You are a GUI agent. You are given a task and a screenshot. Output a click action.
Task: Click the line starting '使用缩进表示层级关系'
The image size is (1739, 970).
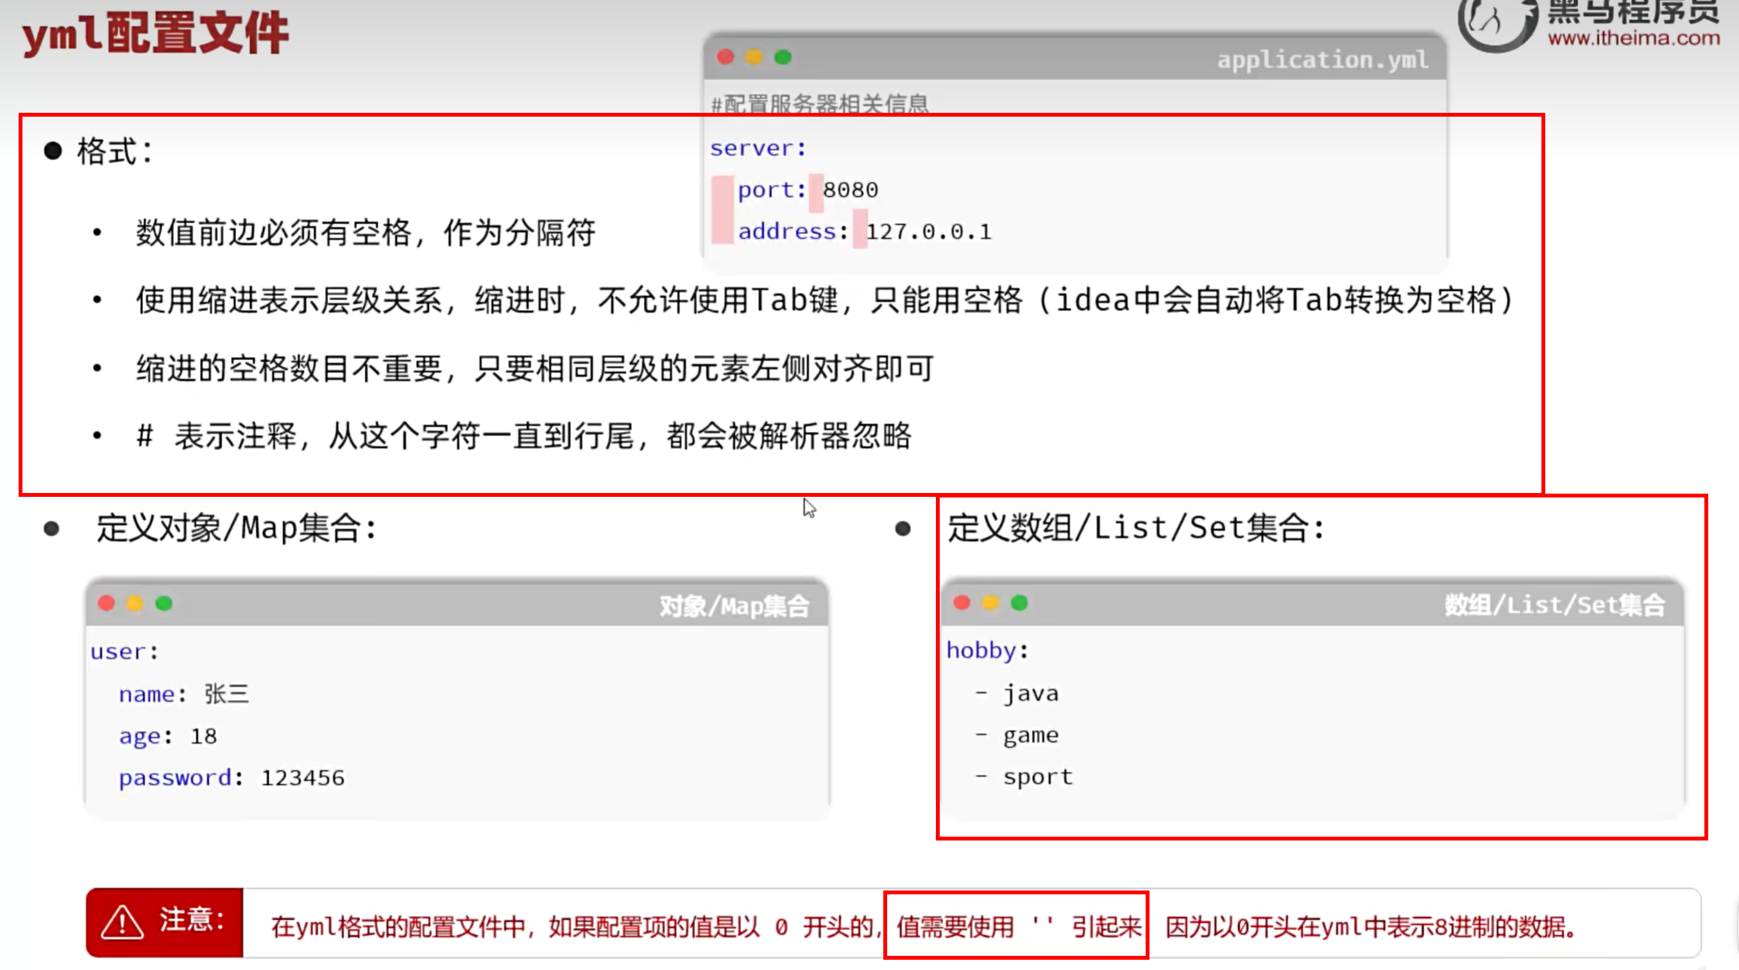tap(825, 300)
